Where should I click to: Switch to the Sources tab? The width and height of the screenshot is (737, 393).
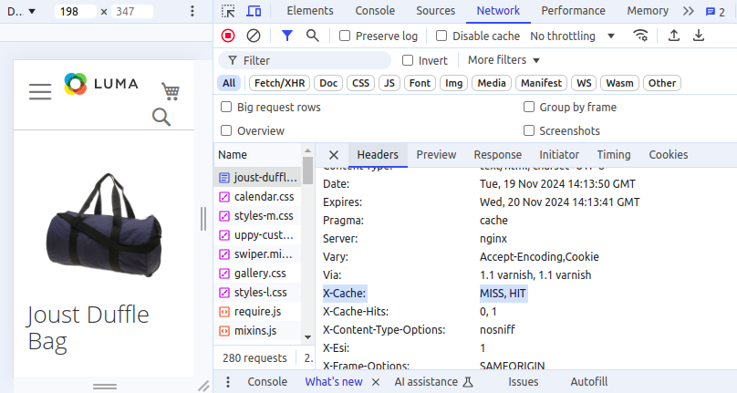pos(436,11)
